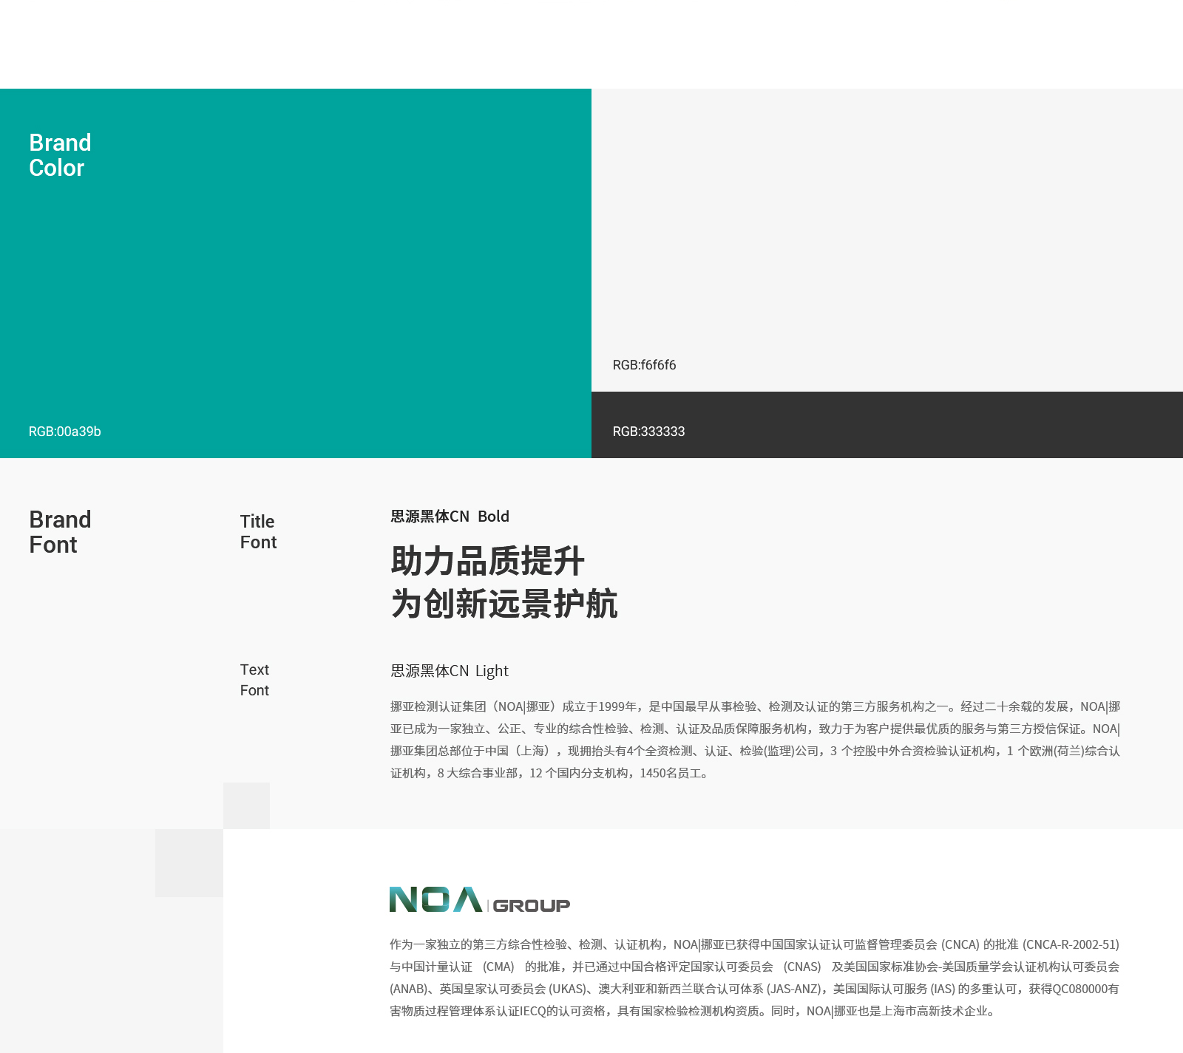Click the 思源黑体CN Light font name
The width and height of the screenshot is (1183, 1053).
click(x=450, y=671)
